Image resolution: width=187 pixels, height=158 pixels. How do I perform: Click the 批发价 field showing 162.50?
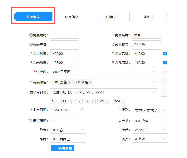pyautogui.click(x=146, y=63)
